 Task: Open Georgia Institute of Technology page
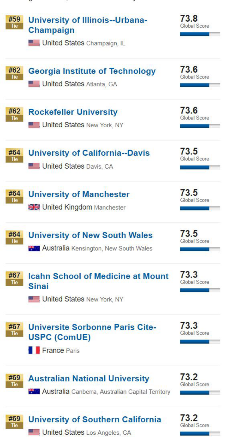click(x=92, y=71)
